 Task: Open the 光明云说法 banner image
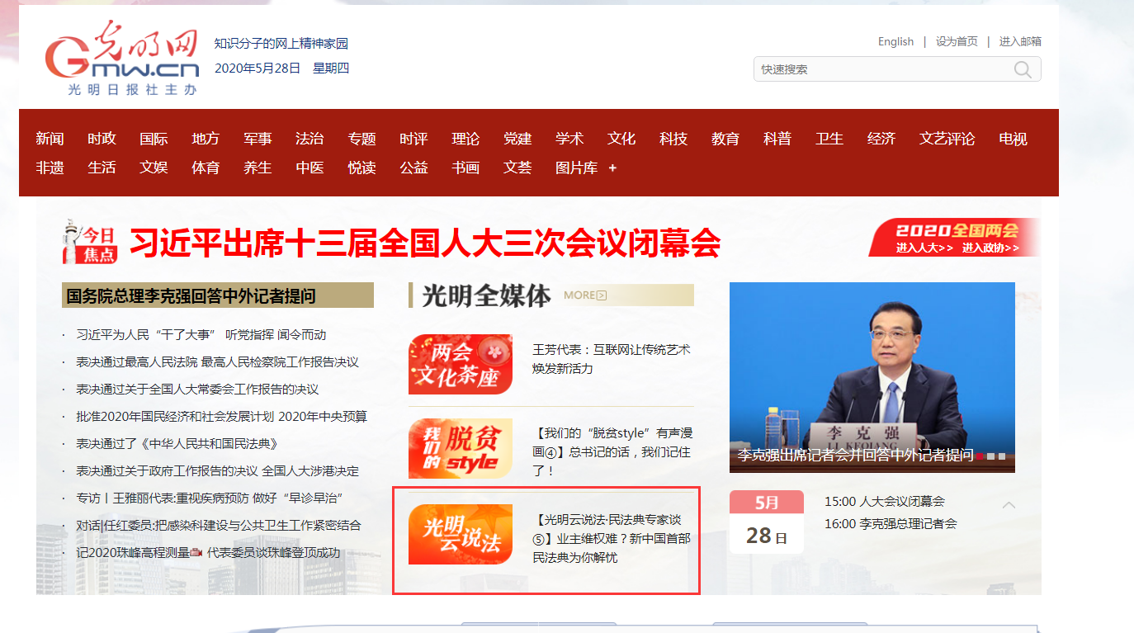461,534
